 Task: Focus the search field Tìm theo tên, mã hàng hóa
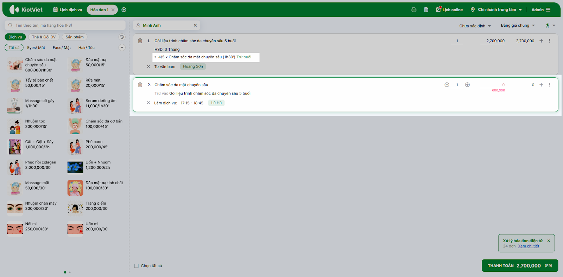[x=65, y=25]
